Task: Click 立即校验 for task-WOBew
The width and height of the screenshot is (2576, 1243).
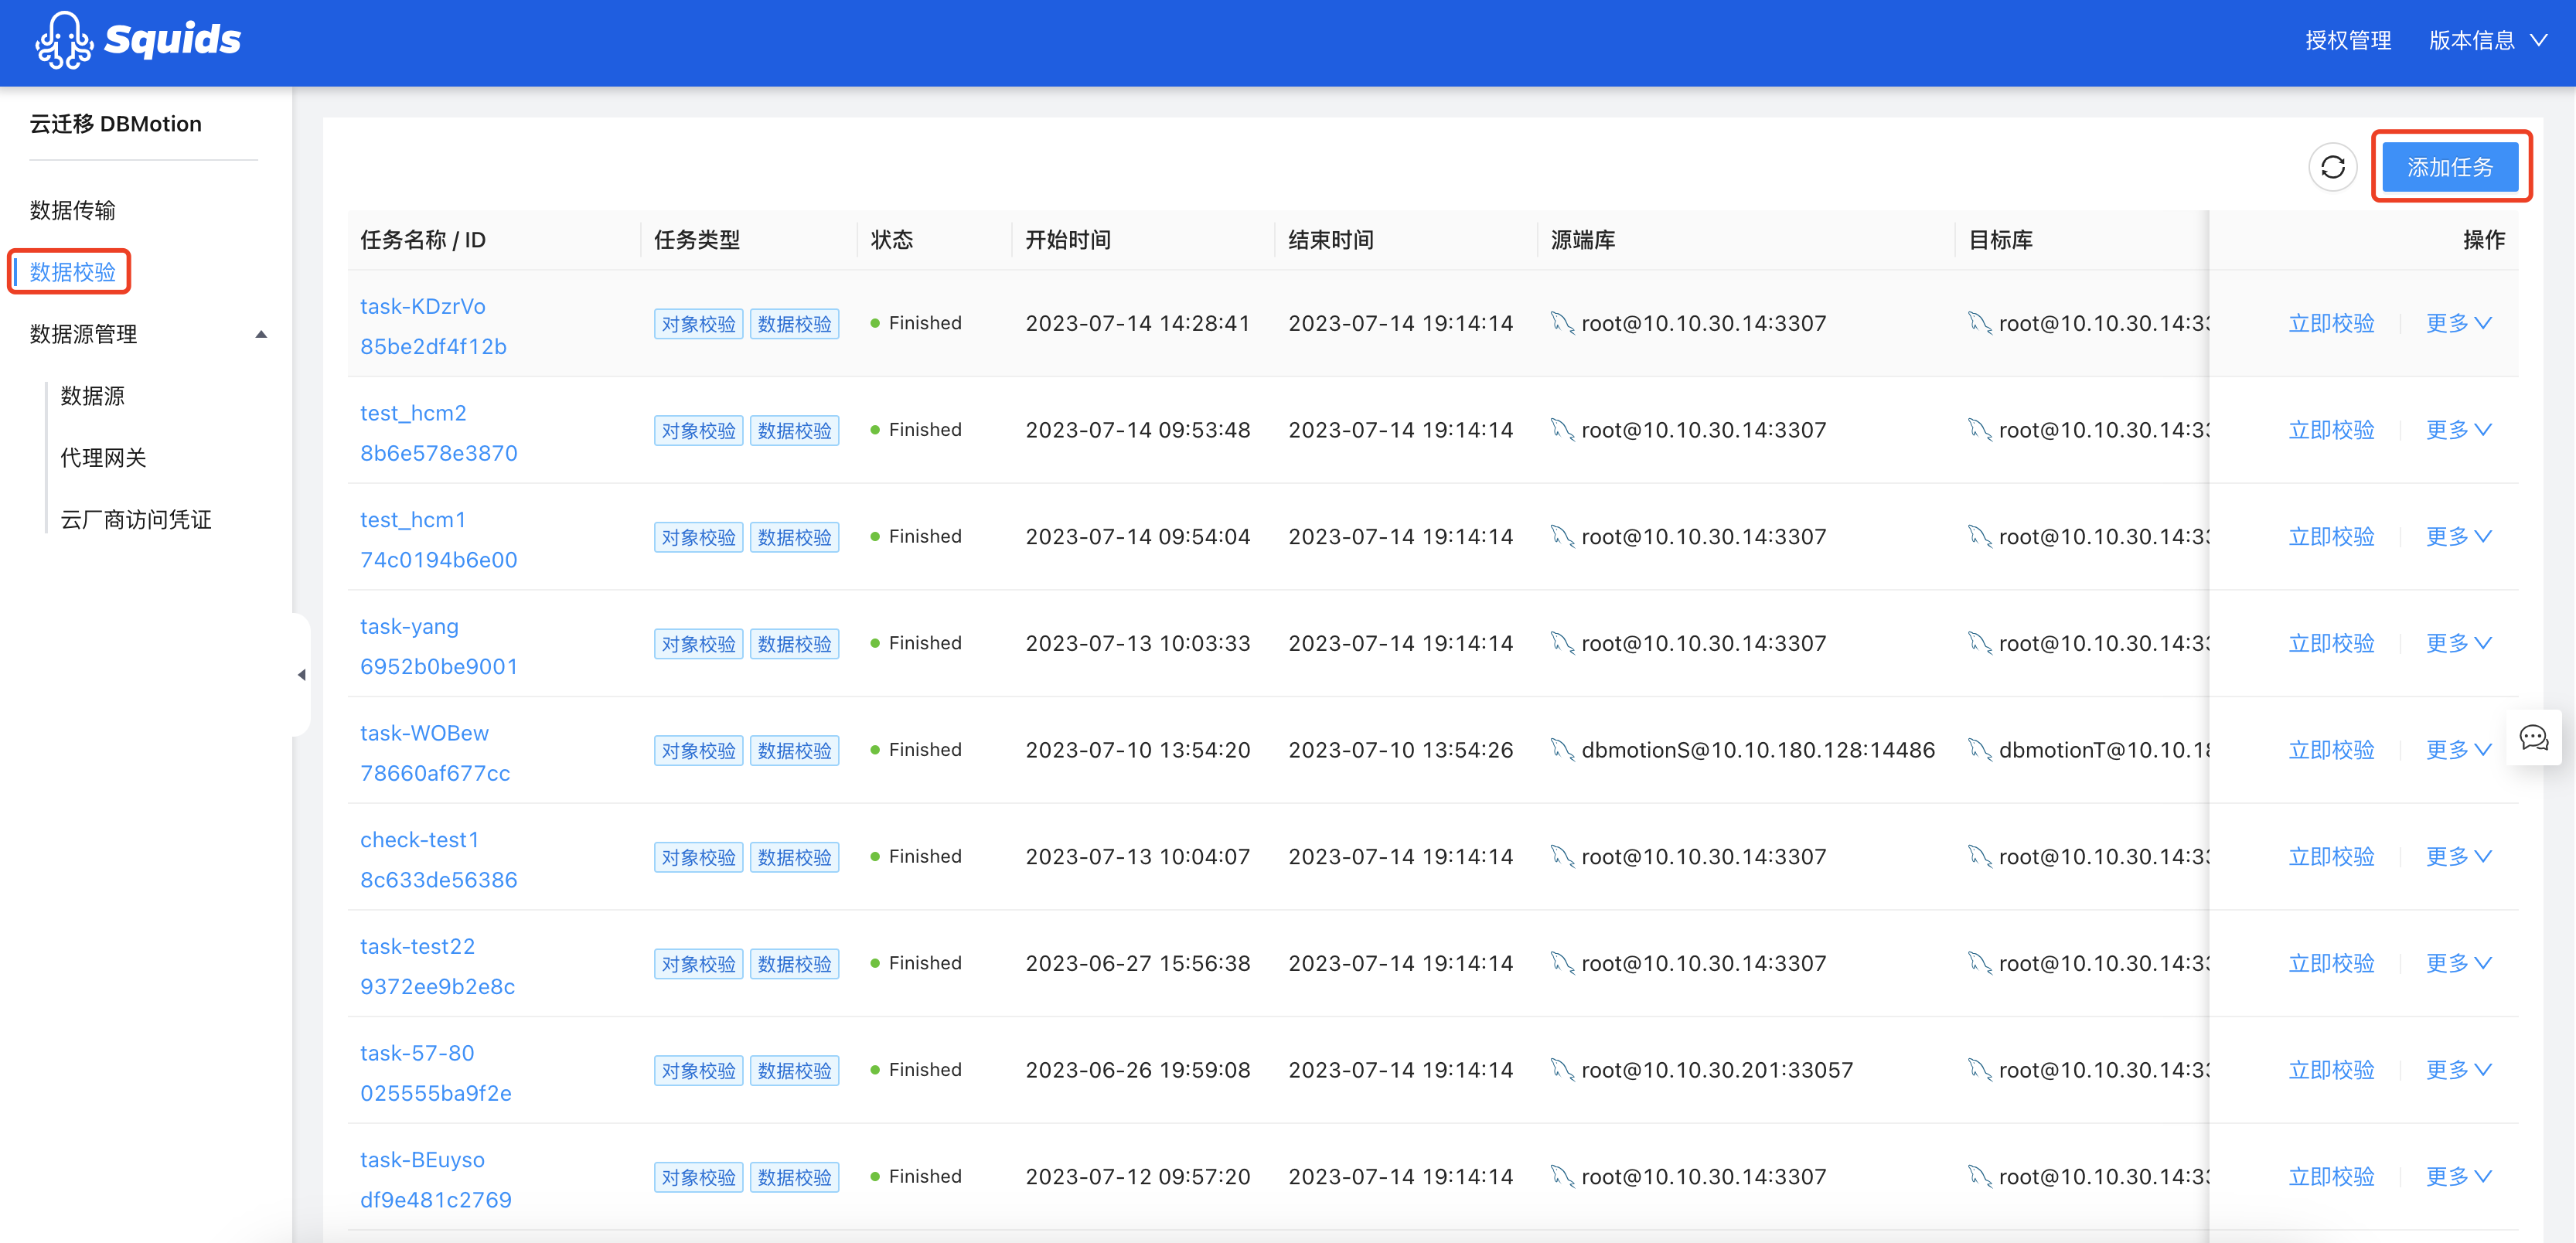Action: (x=2331, y=750)
